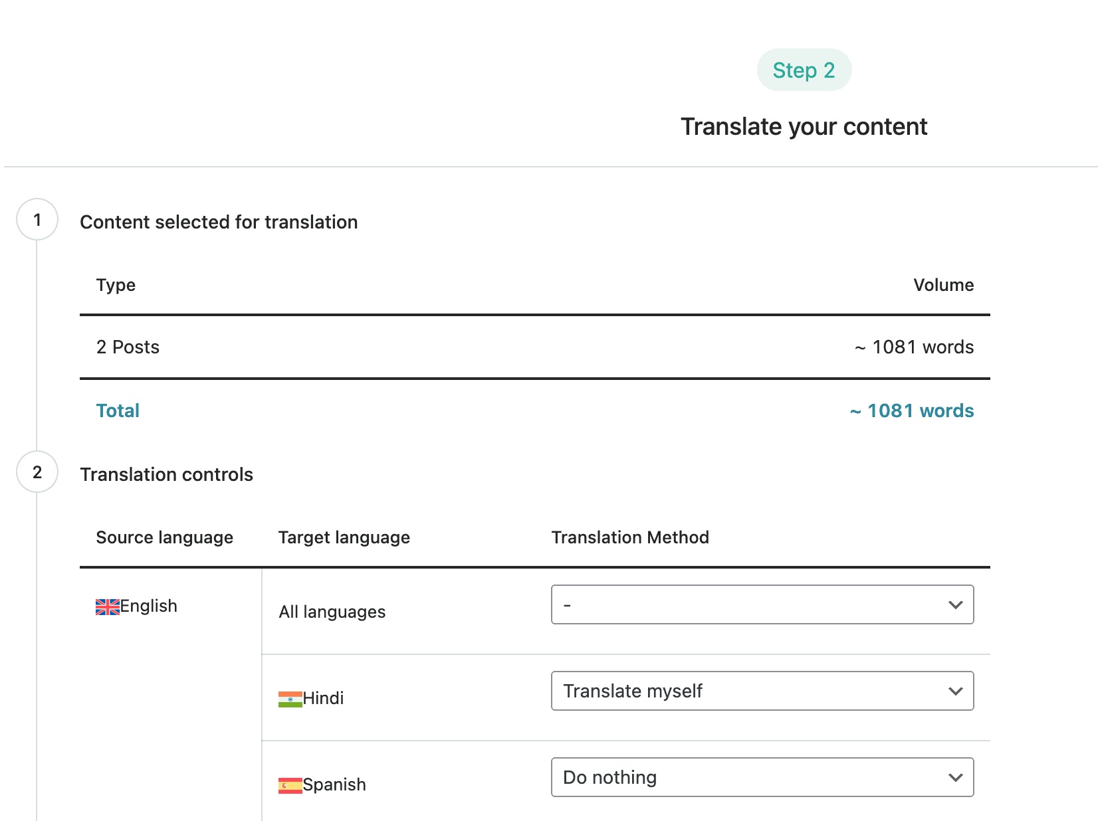This screenshot has width=1098, height=821.
Task: Click the Spain flag icon beside Spanish
Action: pyautogui.click(x=290, y=786)
